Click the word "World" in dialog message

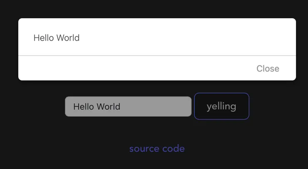click(x=68, y=38)
